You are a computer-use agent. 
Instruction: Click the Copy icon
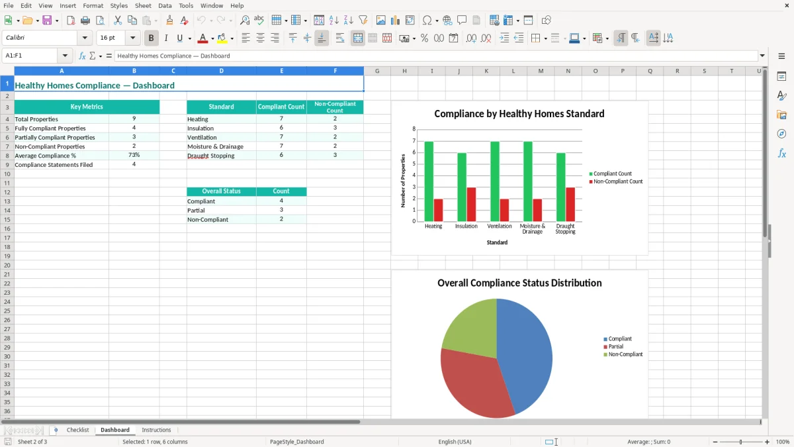pyautogui.click(x=132, y=21)
